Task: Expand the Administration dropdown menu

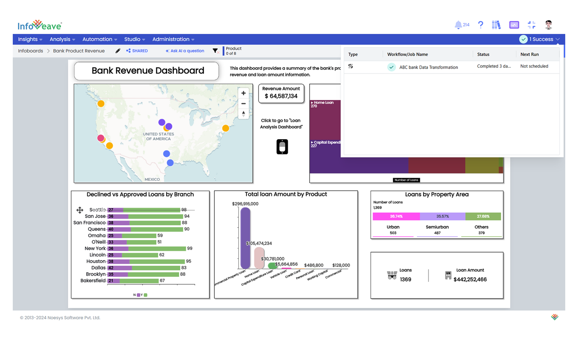Action: point(173,39)
